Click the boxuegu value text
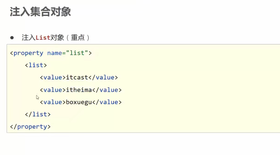 [79, 102]
